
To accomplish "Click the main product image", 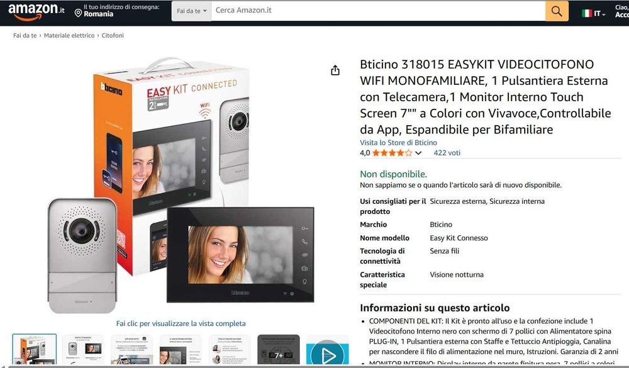I will 181,186.
